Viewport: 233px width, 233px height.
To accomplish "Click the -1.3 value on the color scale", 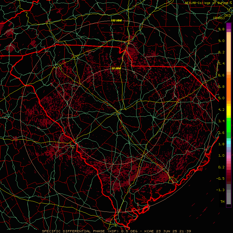I will pos(221,190).
